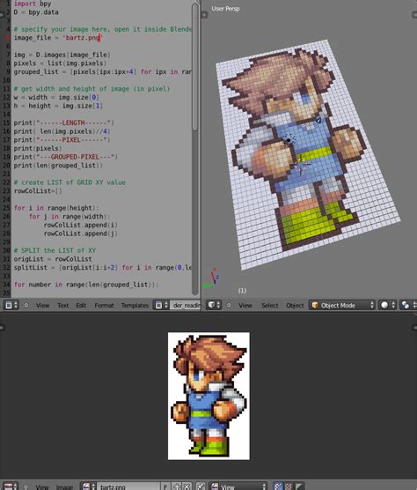Click the line "image_file = 'bartz.png'"

point(58,38)
